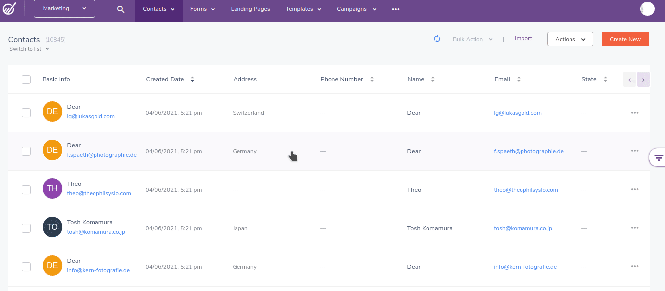665x291 pixels.
Task: Click the Create New button
Action: tap(625, 39)
